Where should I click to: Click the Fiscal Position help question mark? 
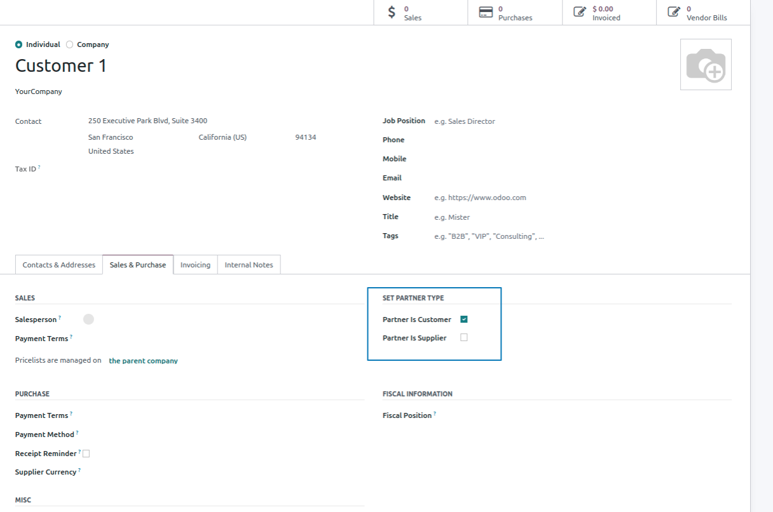click(435, 414)
